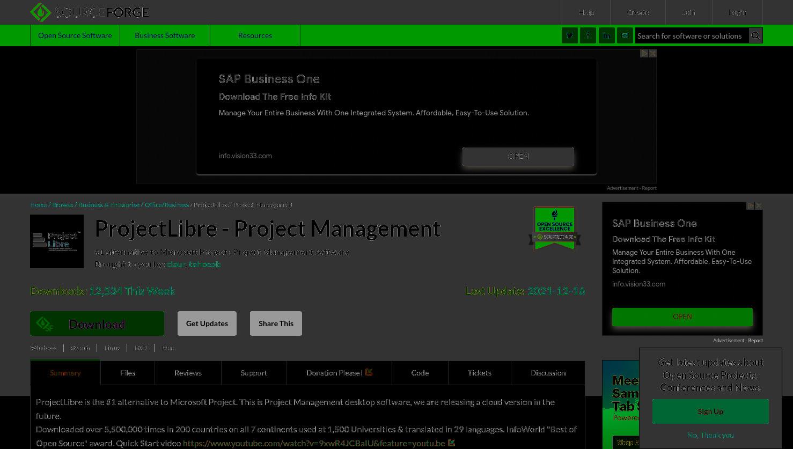Open the Support tab
793x449 pixels.
pyautogui.click(x=254, y=373)
